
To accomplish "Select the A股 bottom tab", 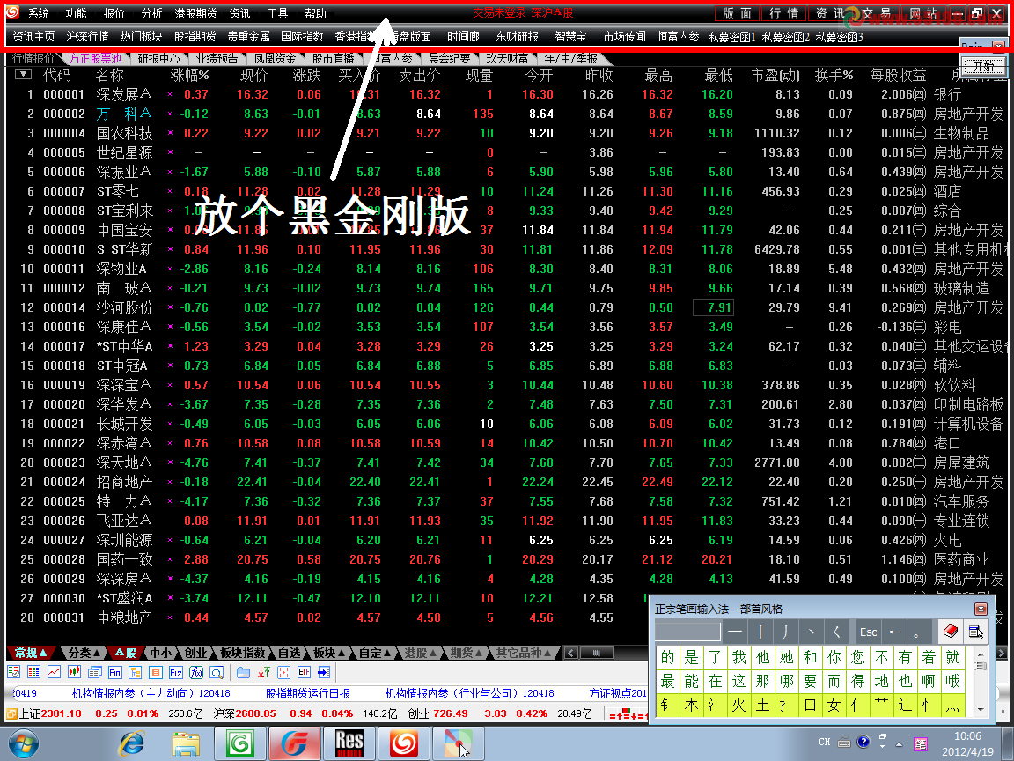I will point(126,653).
